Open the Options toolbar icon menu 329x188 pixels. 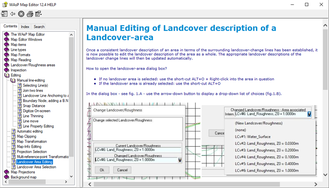38,14
